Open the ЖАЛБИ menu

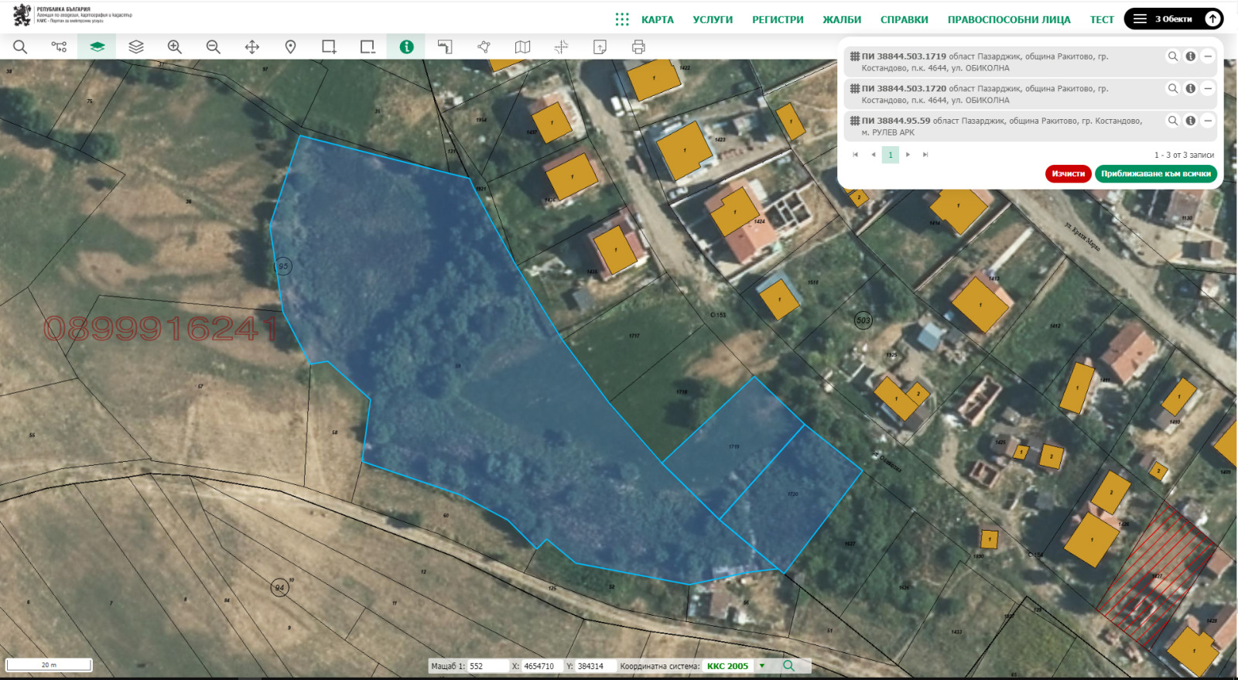tap(842, 20)
